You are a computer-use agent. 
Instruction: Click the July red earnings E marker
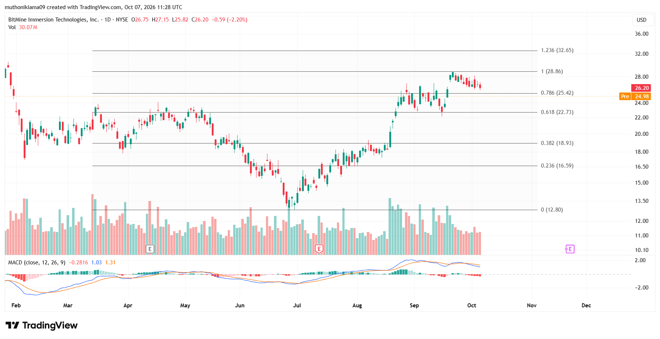coord(319,249)
